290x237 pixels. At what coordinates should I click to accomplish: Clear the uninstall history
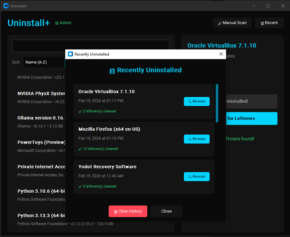128,211
